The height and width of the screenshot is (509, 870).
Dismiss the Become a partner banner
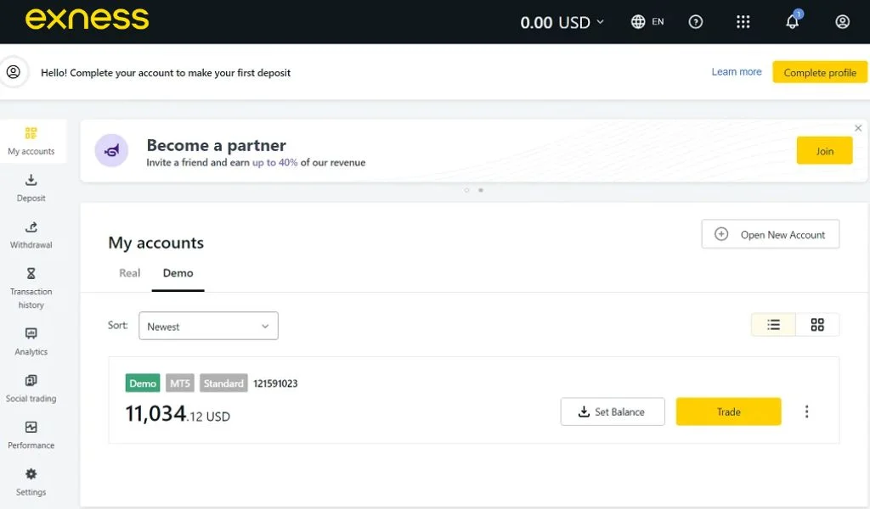858,127
